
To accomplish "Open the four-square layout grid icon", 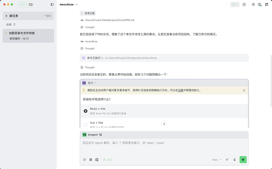I will coord(266,4).
